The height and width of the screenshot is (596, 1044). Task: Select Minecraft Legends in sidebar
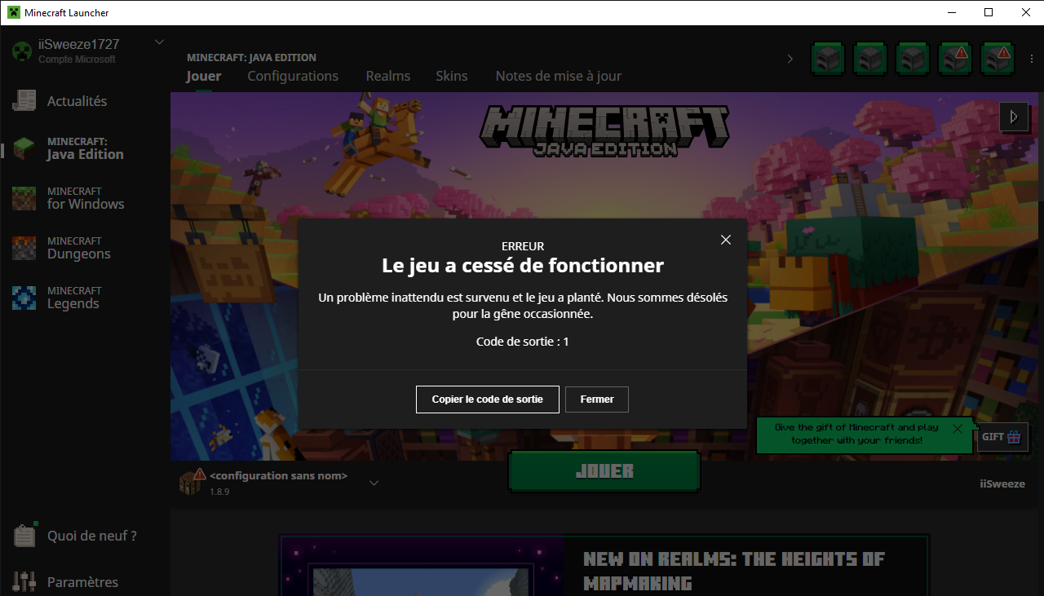(x=85, y=298)
